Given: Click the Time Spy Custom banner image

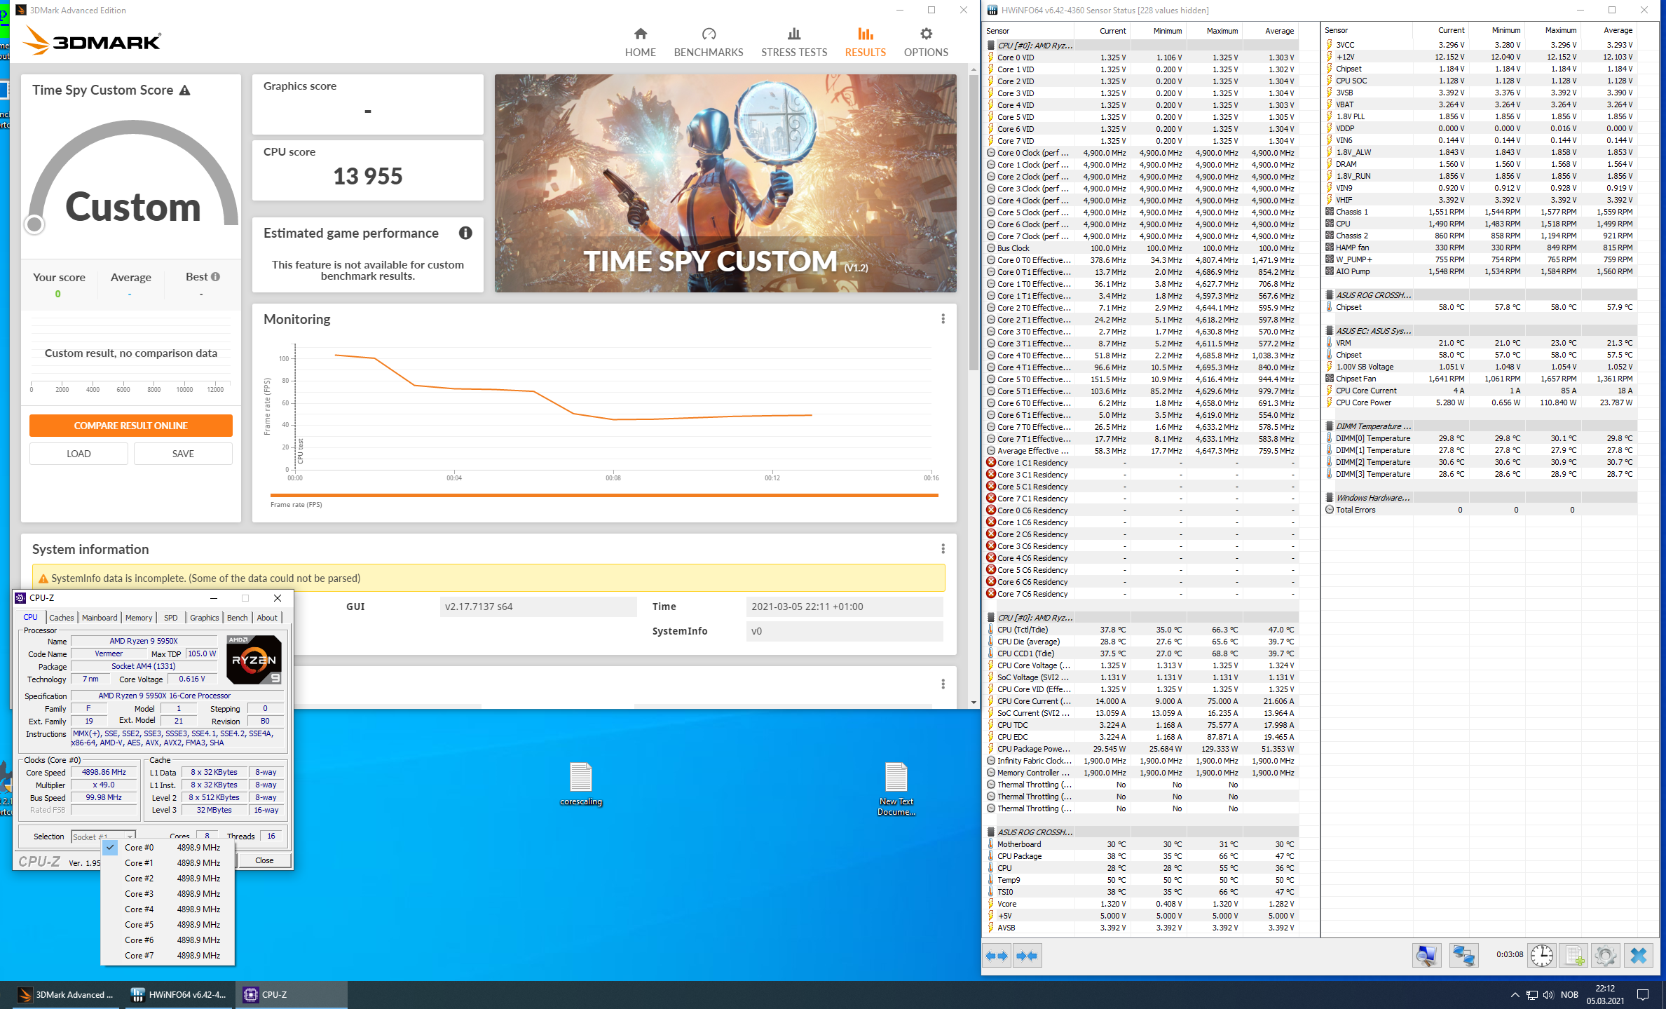Looking at the screenshot, I should coord(725,184).
